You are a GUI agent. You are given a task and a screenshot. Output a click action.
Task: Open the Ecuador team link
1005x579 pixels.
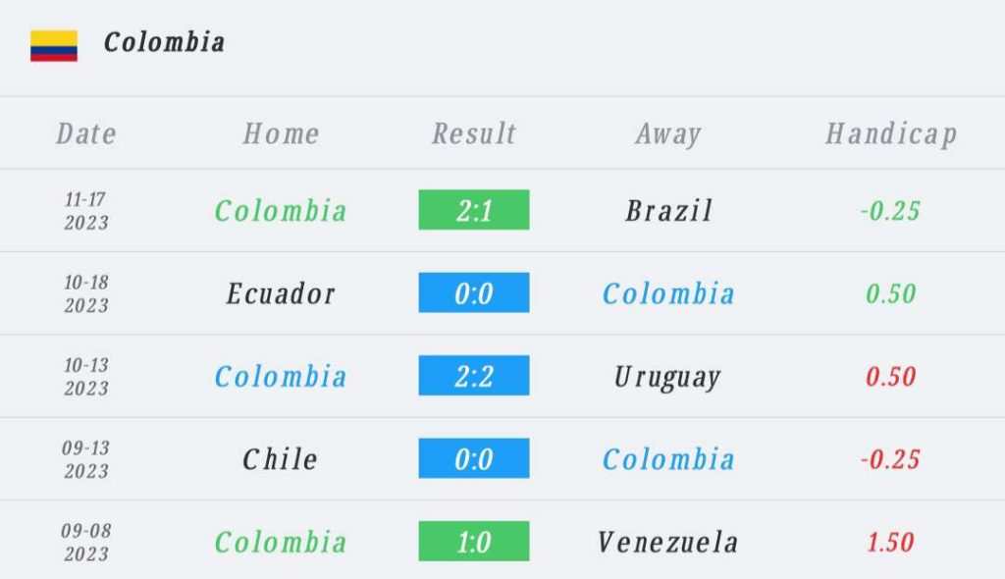[x=281, y=293]
